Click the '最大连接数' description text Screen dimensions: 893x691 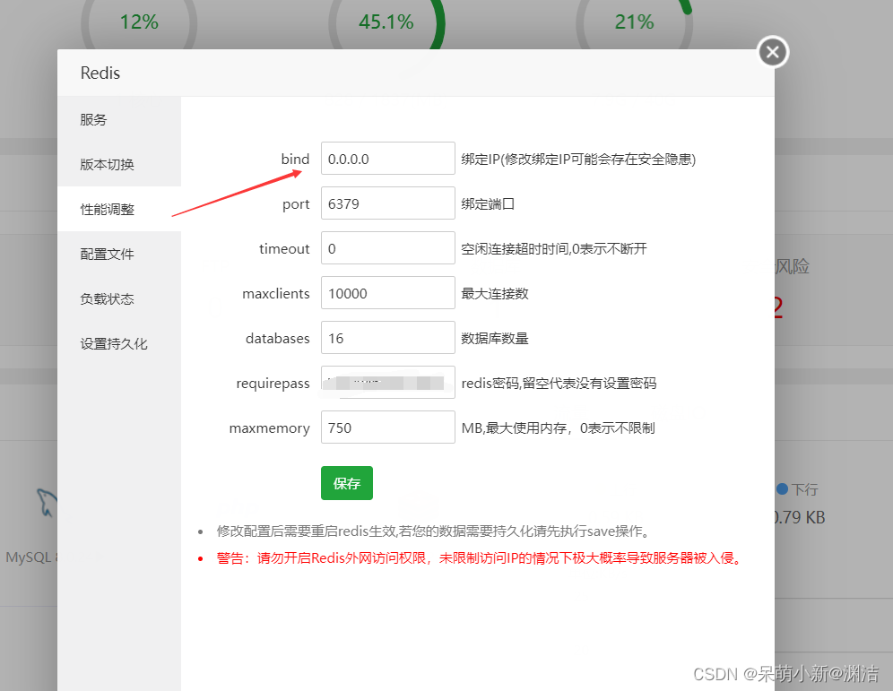tap(495, 294)
